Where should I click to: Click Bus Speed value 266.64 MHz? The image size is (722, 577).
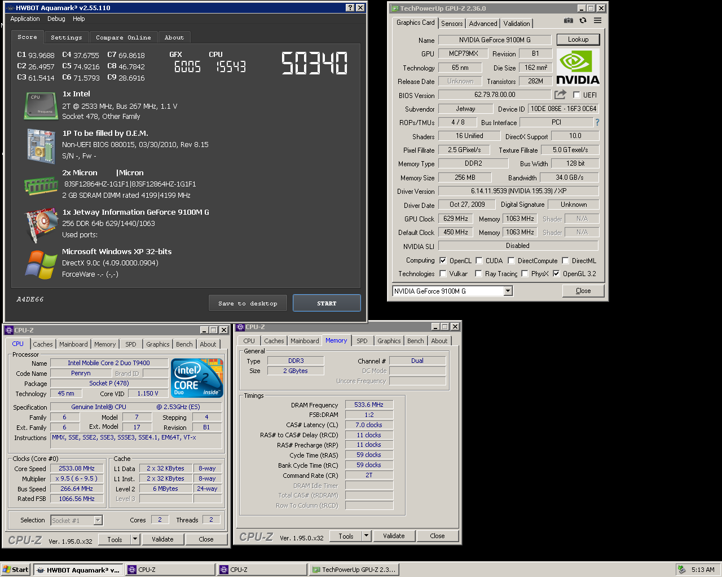tap(77, 489)
